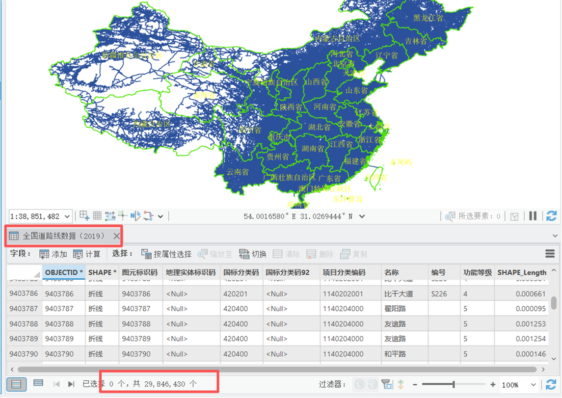Click the snapping icon in map status bar

85,216
